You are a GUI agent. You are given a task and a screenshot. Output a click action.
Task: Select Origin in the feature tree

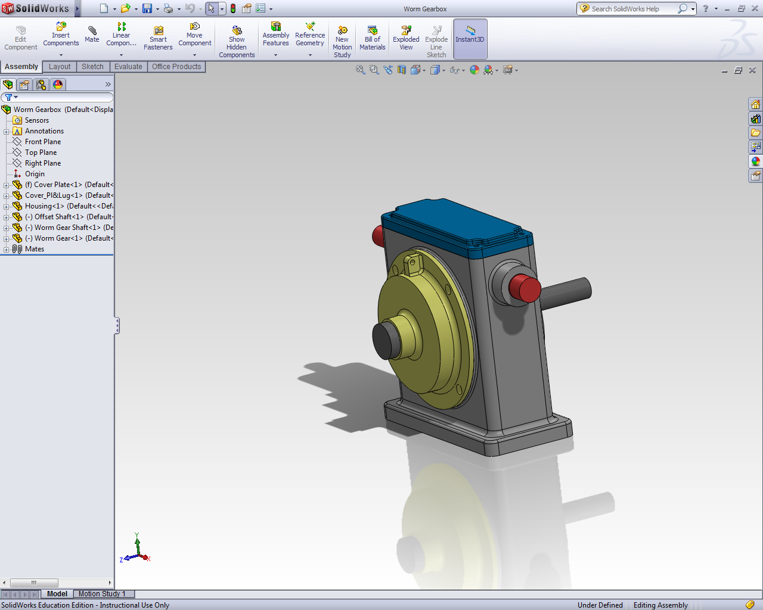(35, 174)
